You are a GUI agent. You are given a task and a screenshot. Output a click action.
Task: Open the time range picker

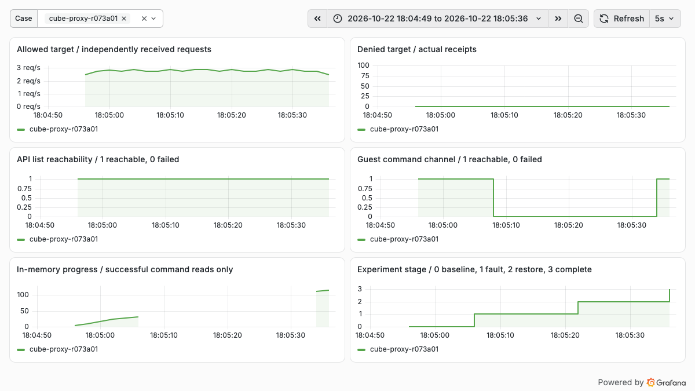(x=437, y=19)
